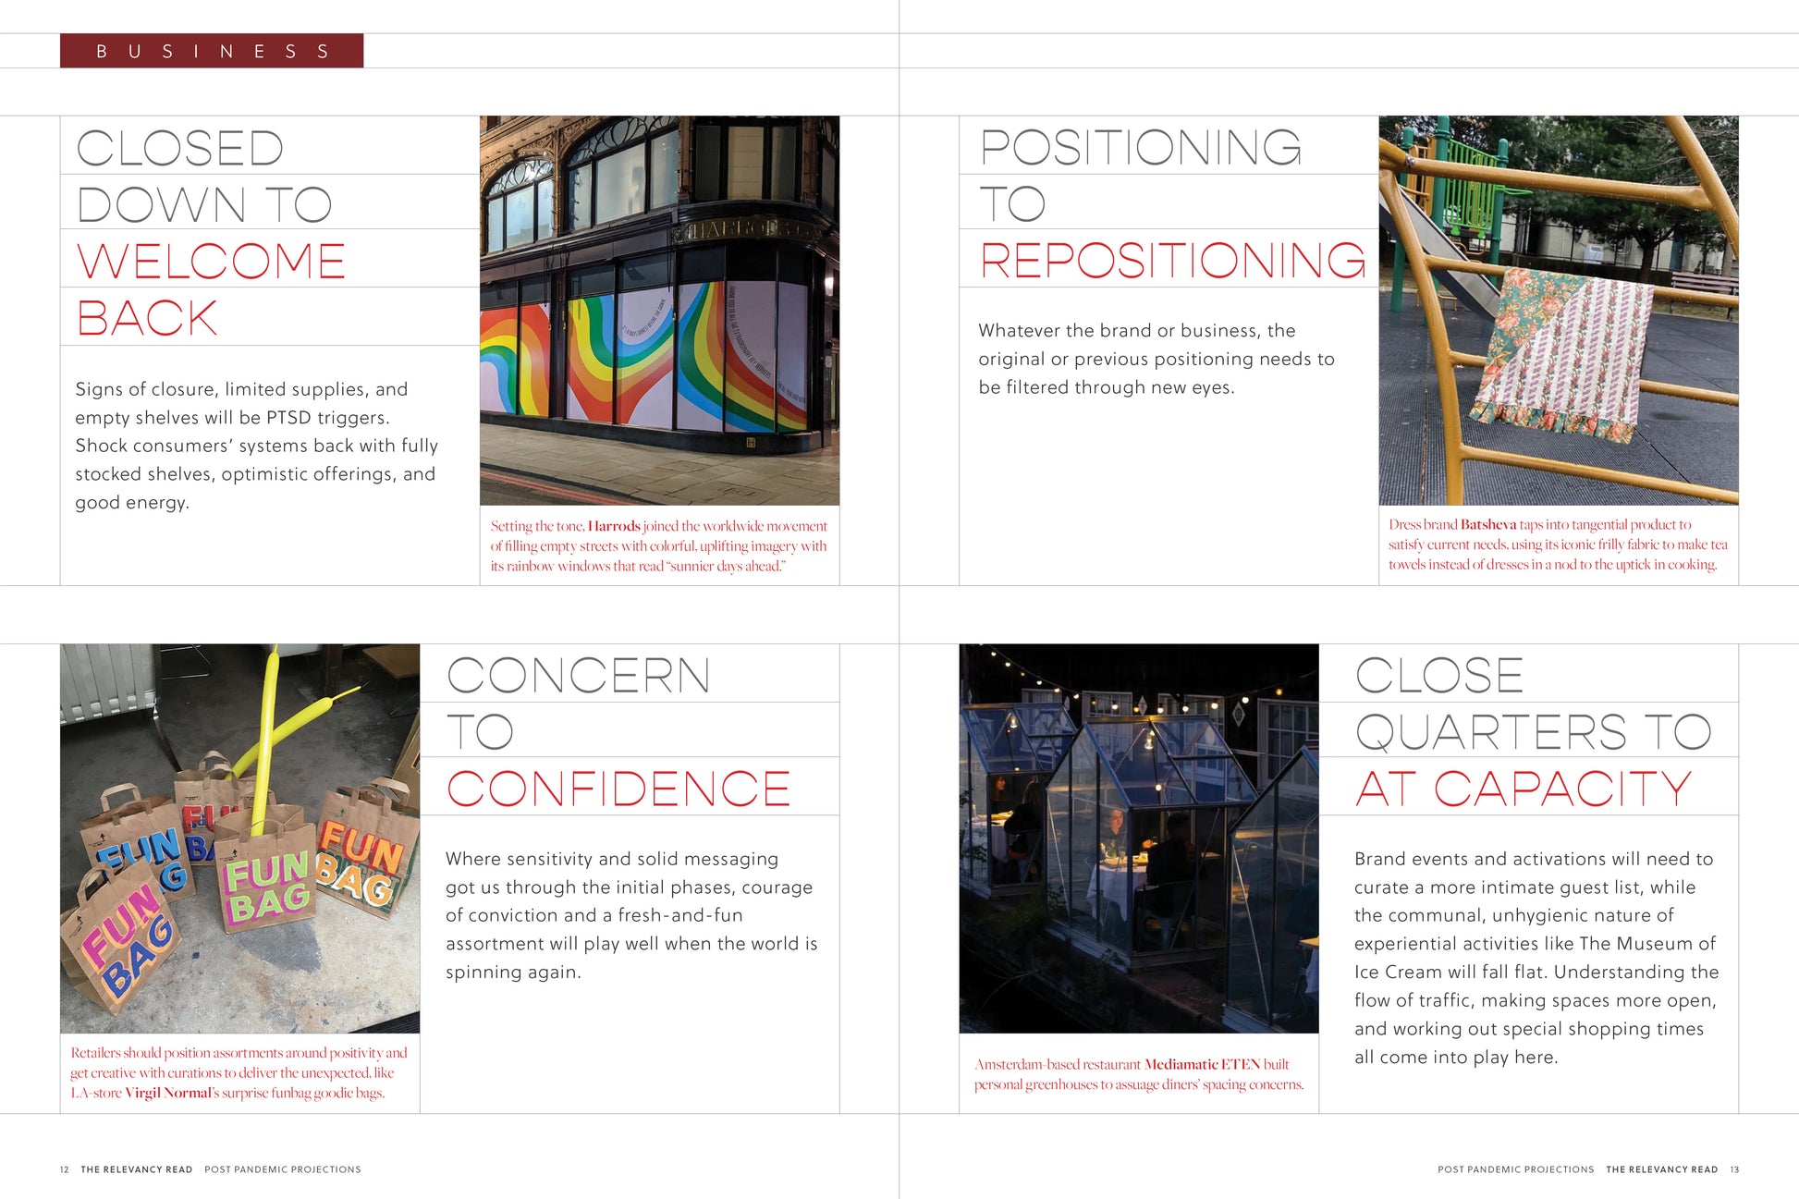Click the red 'WELCOME' heading word

click(x=211, y=262)
